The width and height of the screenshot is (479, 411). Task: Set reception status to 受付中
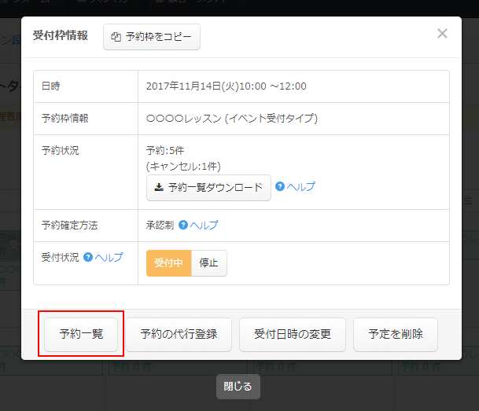coord(169,263)
